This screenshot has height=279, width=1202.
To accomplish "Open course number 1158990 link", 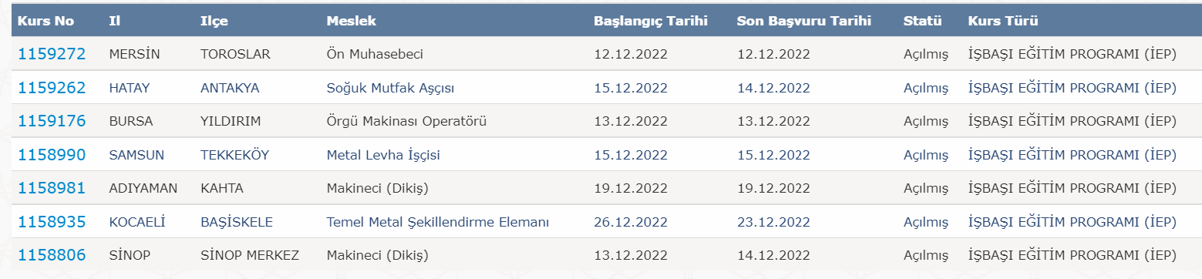I will pos(52,155).
